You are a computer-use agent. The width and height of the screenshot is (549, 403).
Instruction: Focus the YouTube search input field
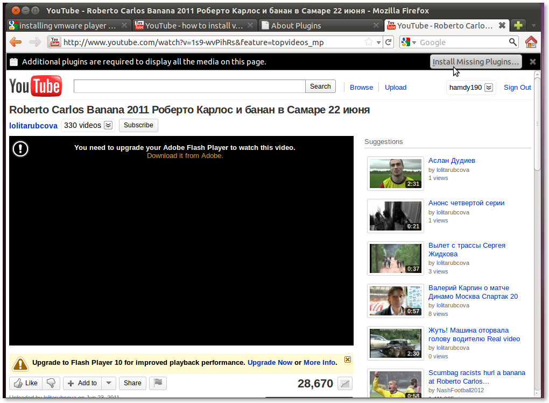[x=189, y=87]
